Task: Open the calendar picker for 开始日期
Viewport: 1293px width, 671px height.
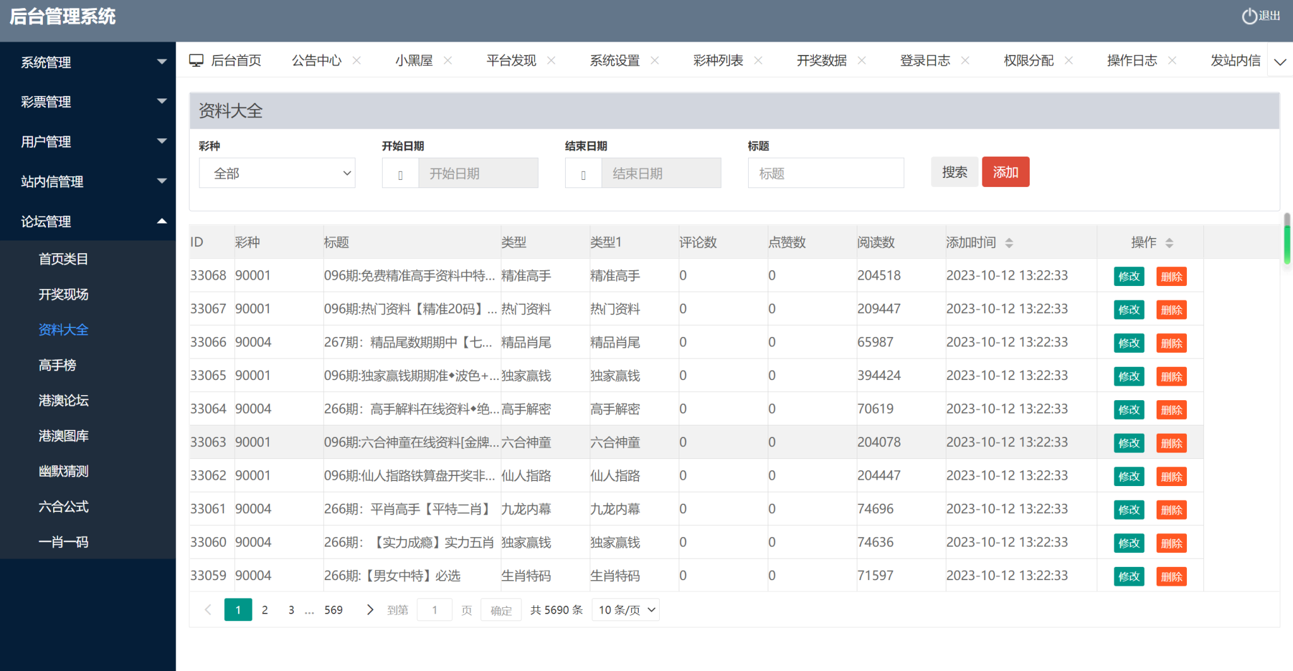Action: tap(400, 172)
